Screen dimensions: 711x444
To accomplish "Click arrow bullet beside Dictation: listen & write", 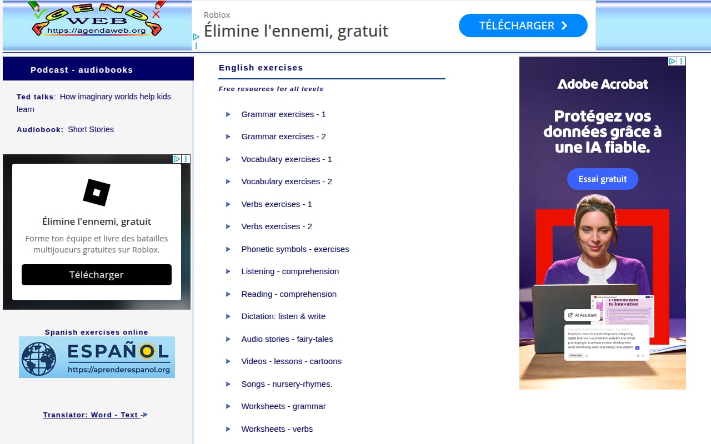I will (x=228, y=316).
